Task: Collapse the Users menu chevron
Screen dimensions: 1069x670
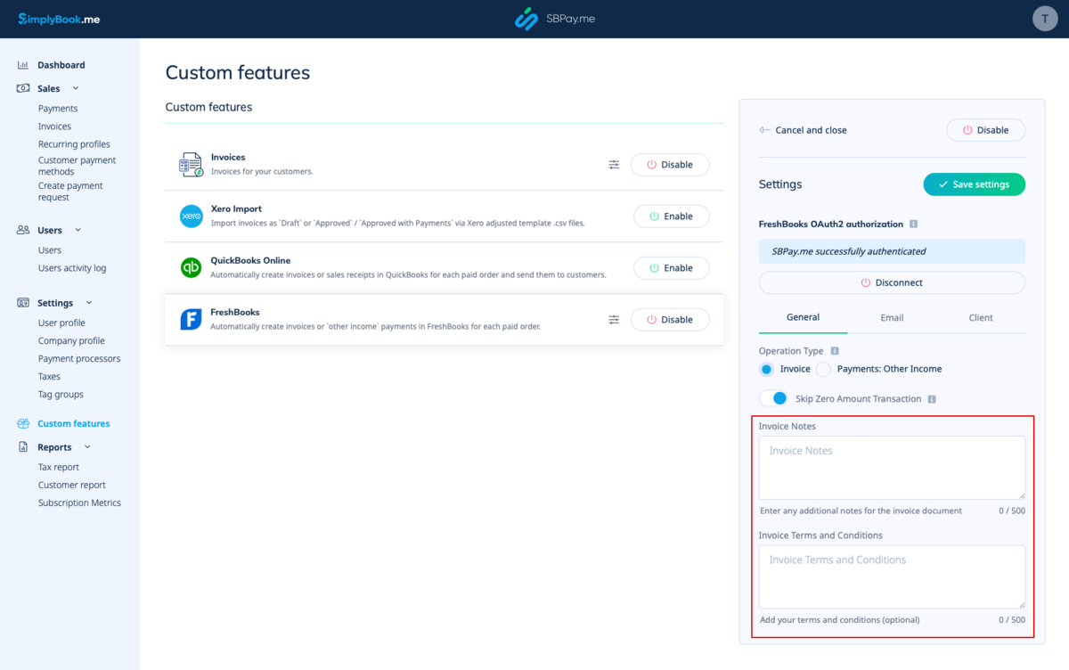Action: click(x=78, y=230)
